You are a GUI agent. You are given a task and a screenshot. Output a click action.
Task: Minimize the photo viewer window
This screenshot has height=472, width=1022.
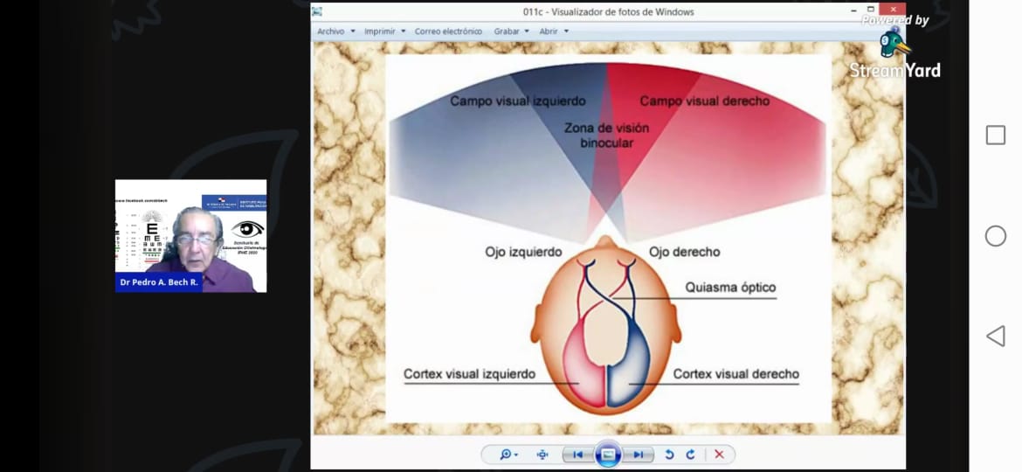pos(853,10)
